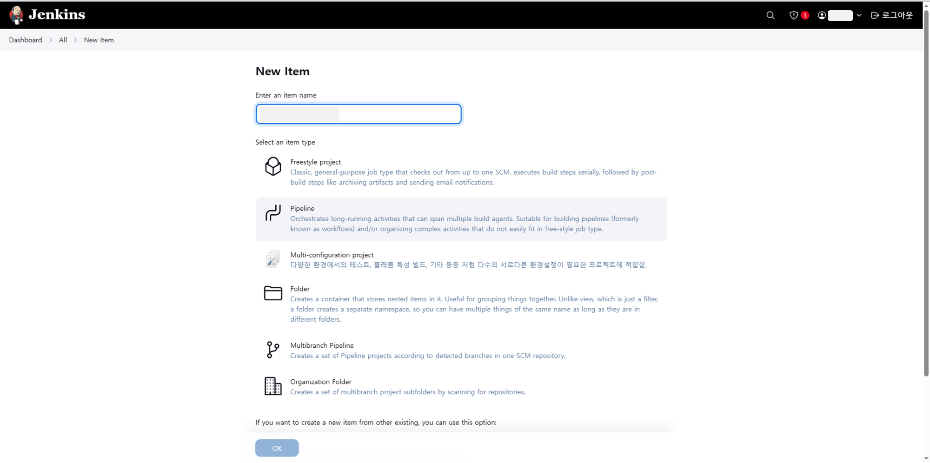Choose Multi-configuration project label
The width and height of the screenshot is (930, 463).
coord(332,255)
